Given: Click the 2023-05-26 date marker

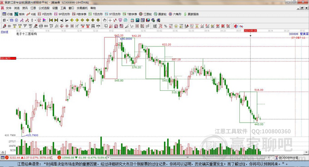Looking at the screenshot, I should pyautogui.click(x=250, y=31).
